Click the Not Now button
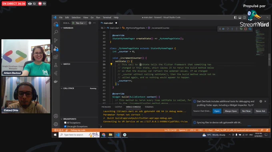The width and height of the screenshot is (272, 152). [246, 111]
